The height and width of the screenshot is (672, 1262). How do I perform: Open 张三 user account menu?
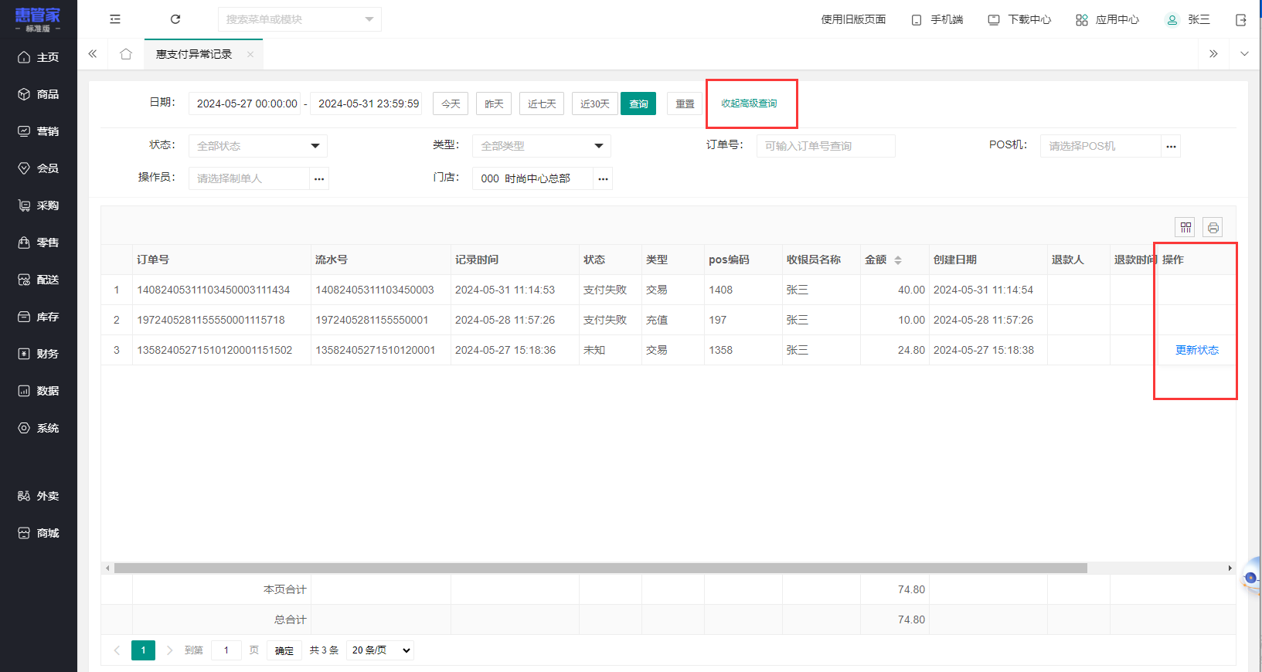[x=1188, y=20]
